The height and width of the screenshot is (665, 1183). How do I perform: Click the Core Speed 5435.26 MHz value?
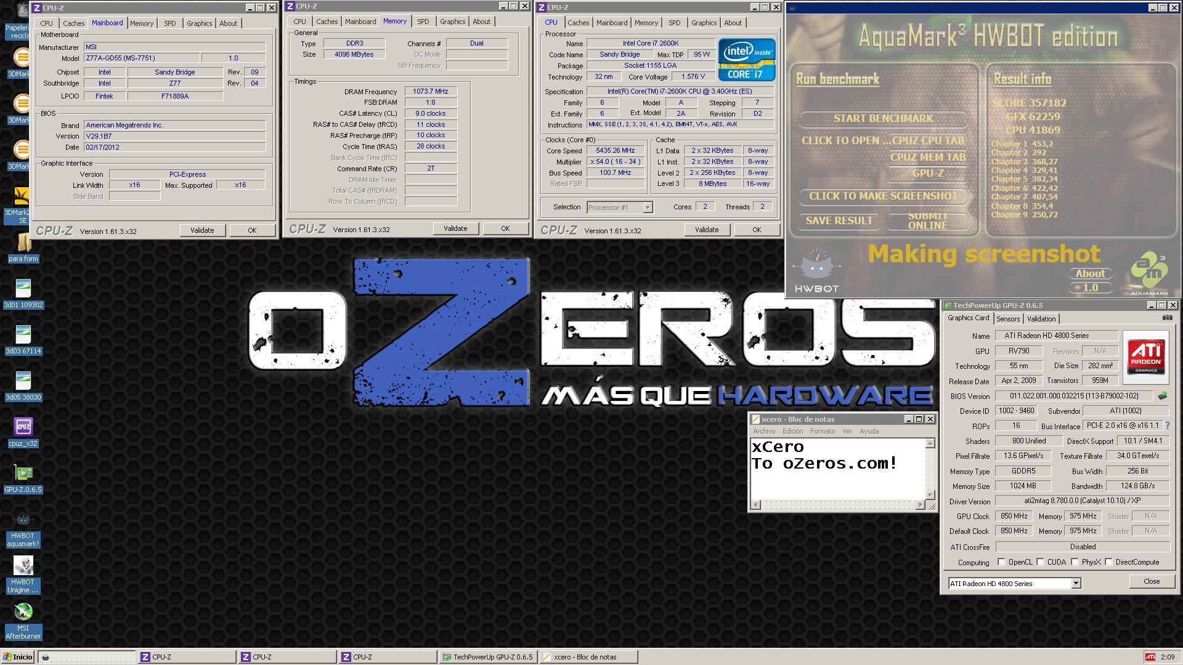click(x=615, y=150)
